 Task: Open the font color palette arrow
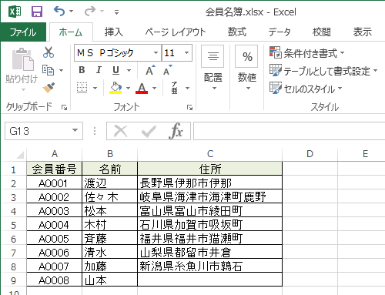click(154, 88)
